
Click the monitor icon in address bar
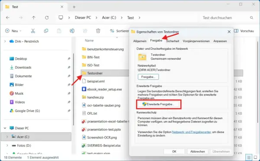click(61, 17)
